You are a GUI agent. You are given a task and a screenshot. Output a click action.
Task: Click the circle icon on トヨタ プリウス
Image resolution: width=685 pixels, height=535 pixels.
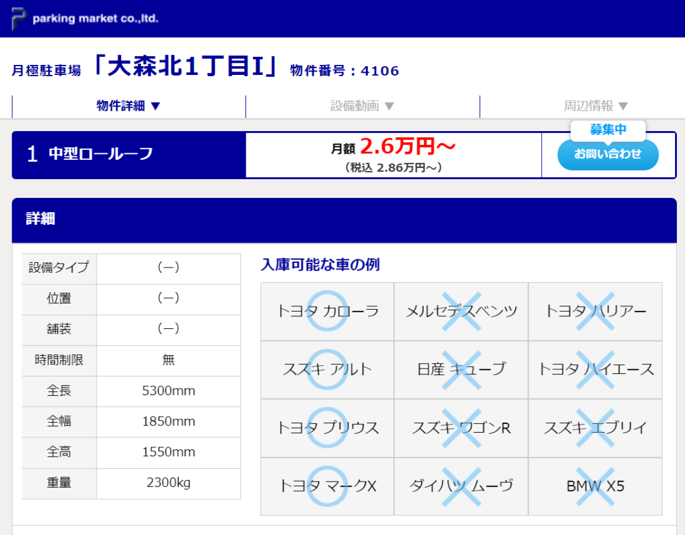point(327,428)
